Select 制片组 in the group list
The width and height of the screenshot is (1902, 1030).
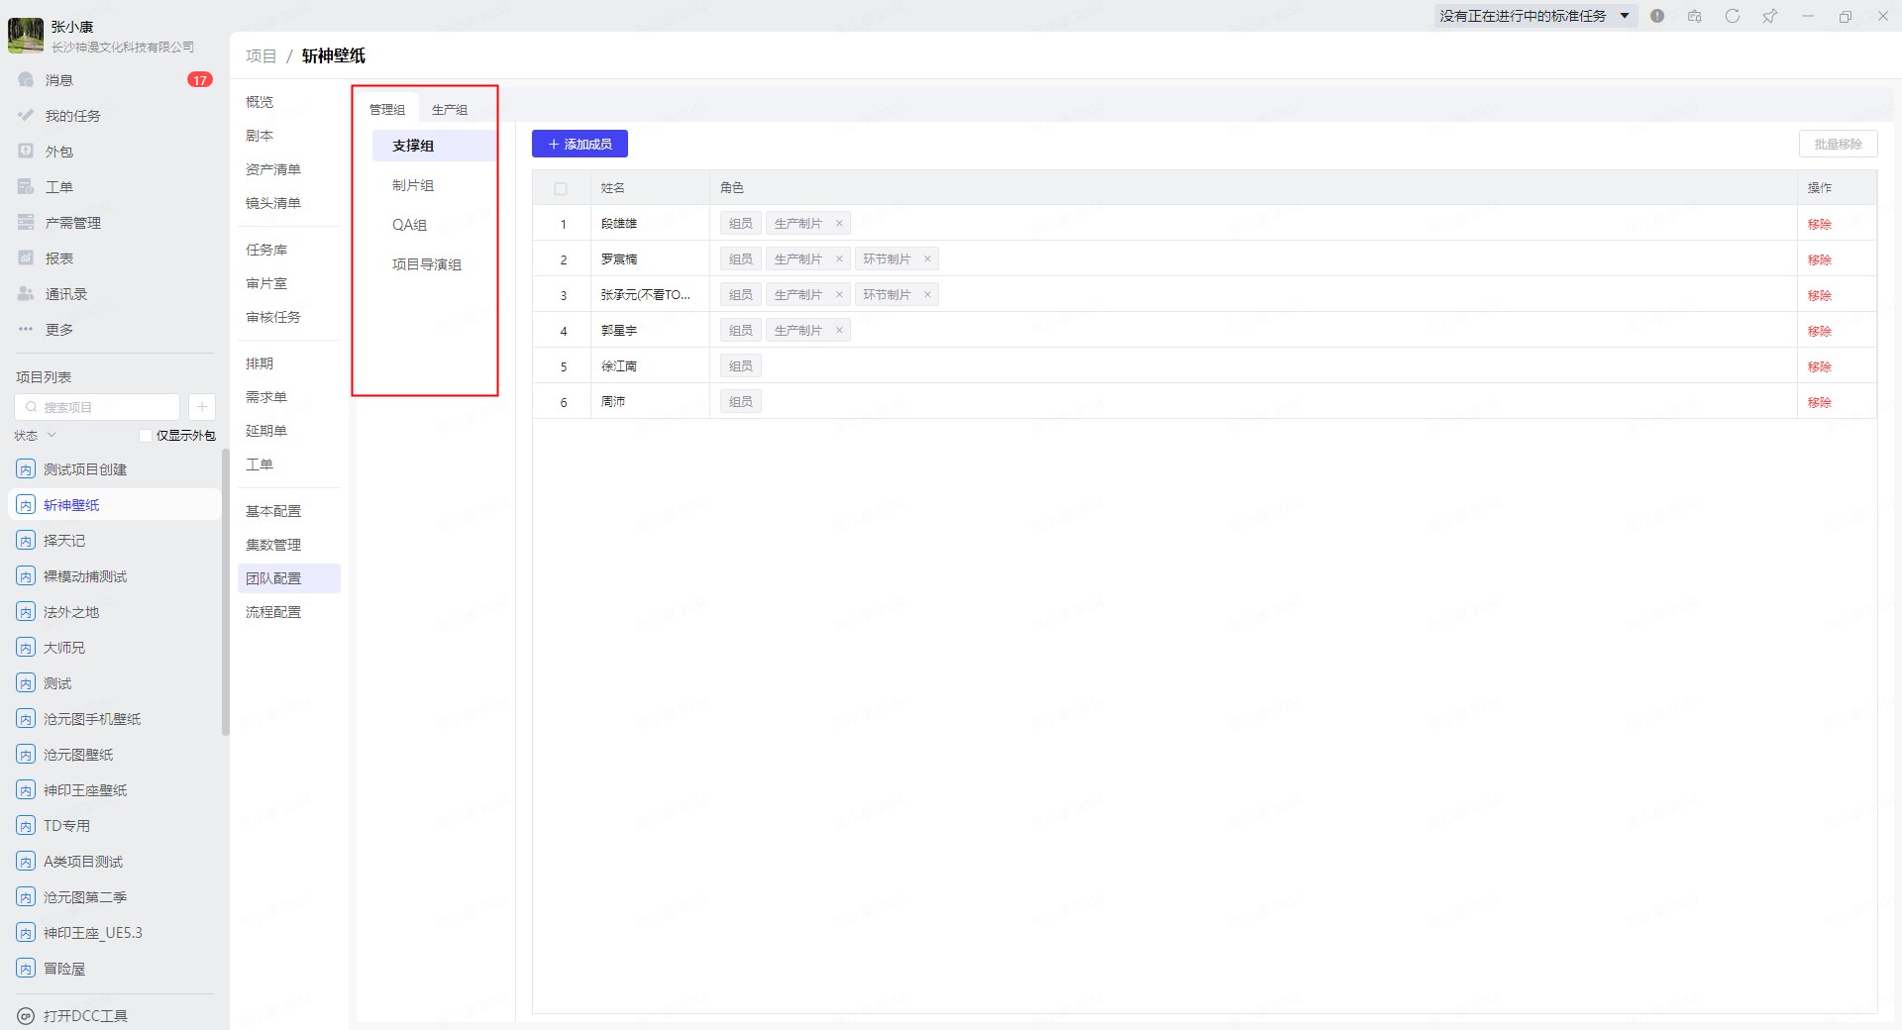(x=413, y=185)
